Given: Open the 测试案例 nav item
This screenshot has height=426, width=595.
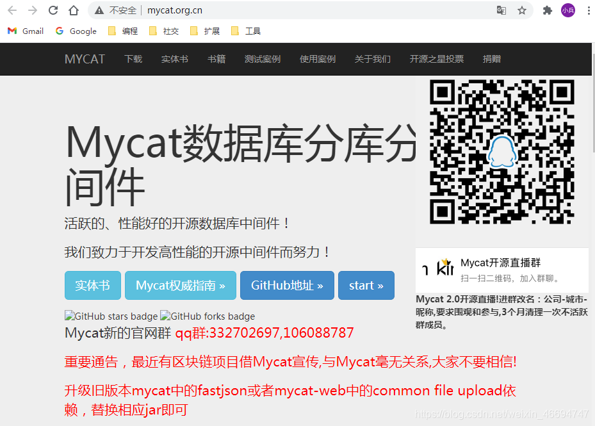Looking at the screenshot, I should [x=262, y=59].
